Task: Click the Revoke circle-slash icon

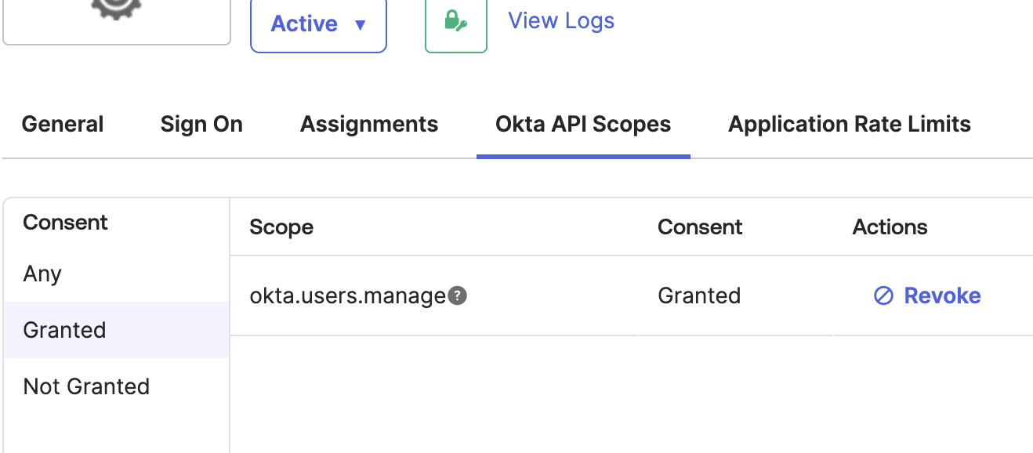Action: [x=883, y=295]
